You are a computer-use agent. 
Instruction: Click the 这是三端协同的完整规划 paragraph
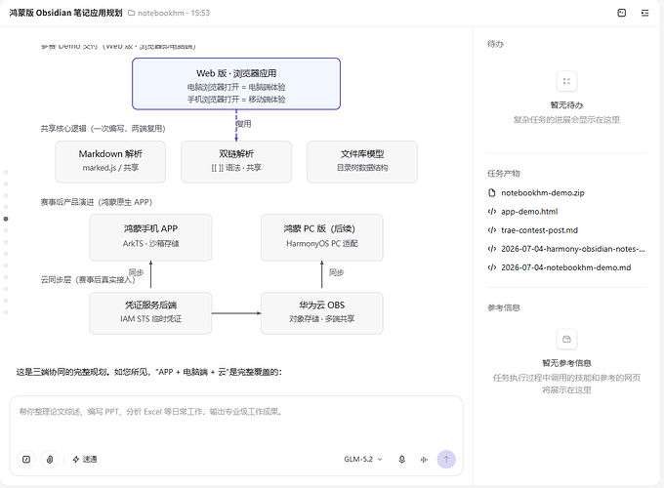tap(149, 372)
